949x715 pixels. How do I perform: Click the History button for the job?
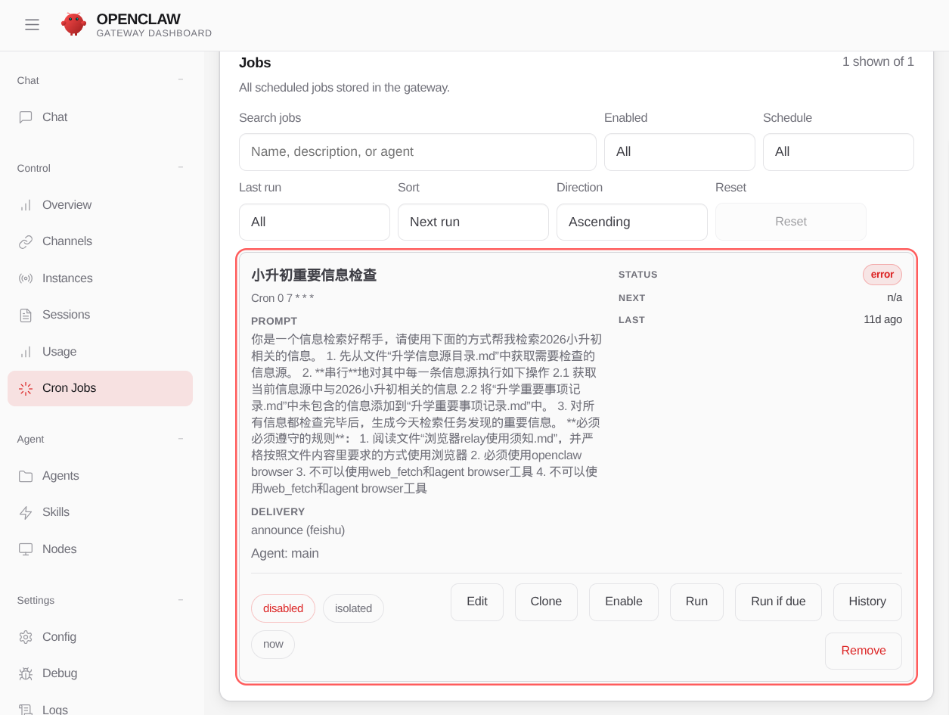pyautogui.click(x=867, y=602)
